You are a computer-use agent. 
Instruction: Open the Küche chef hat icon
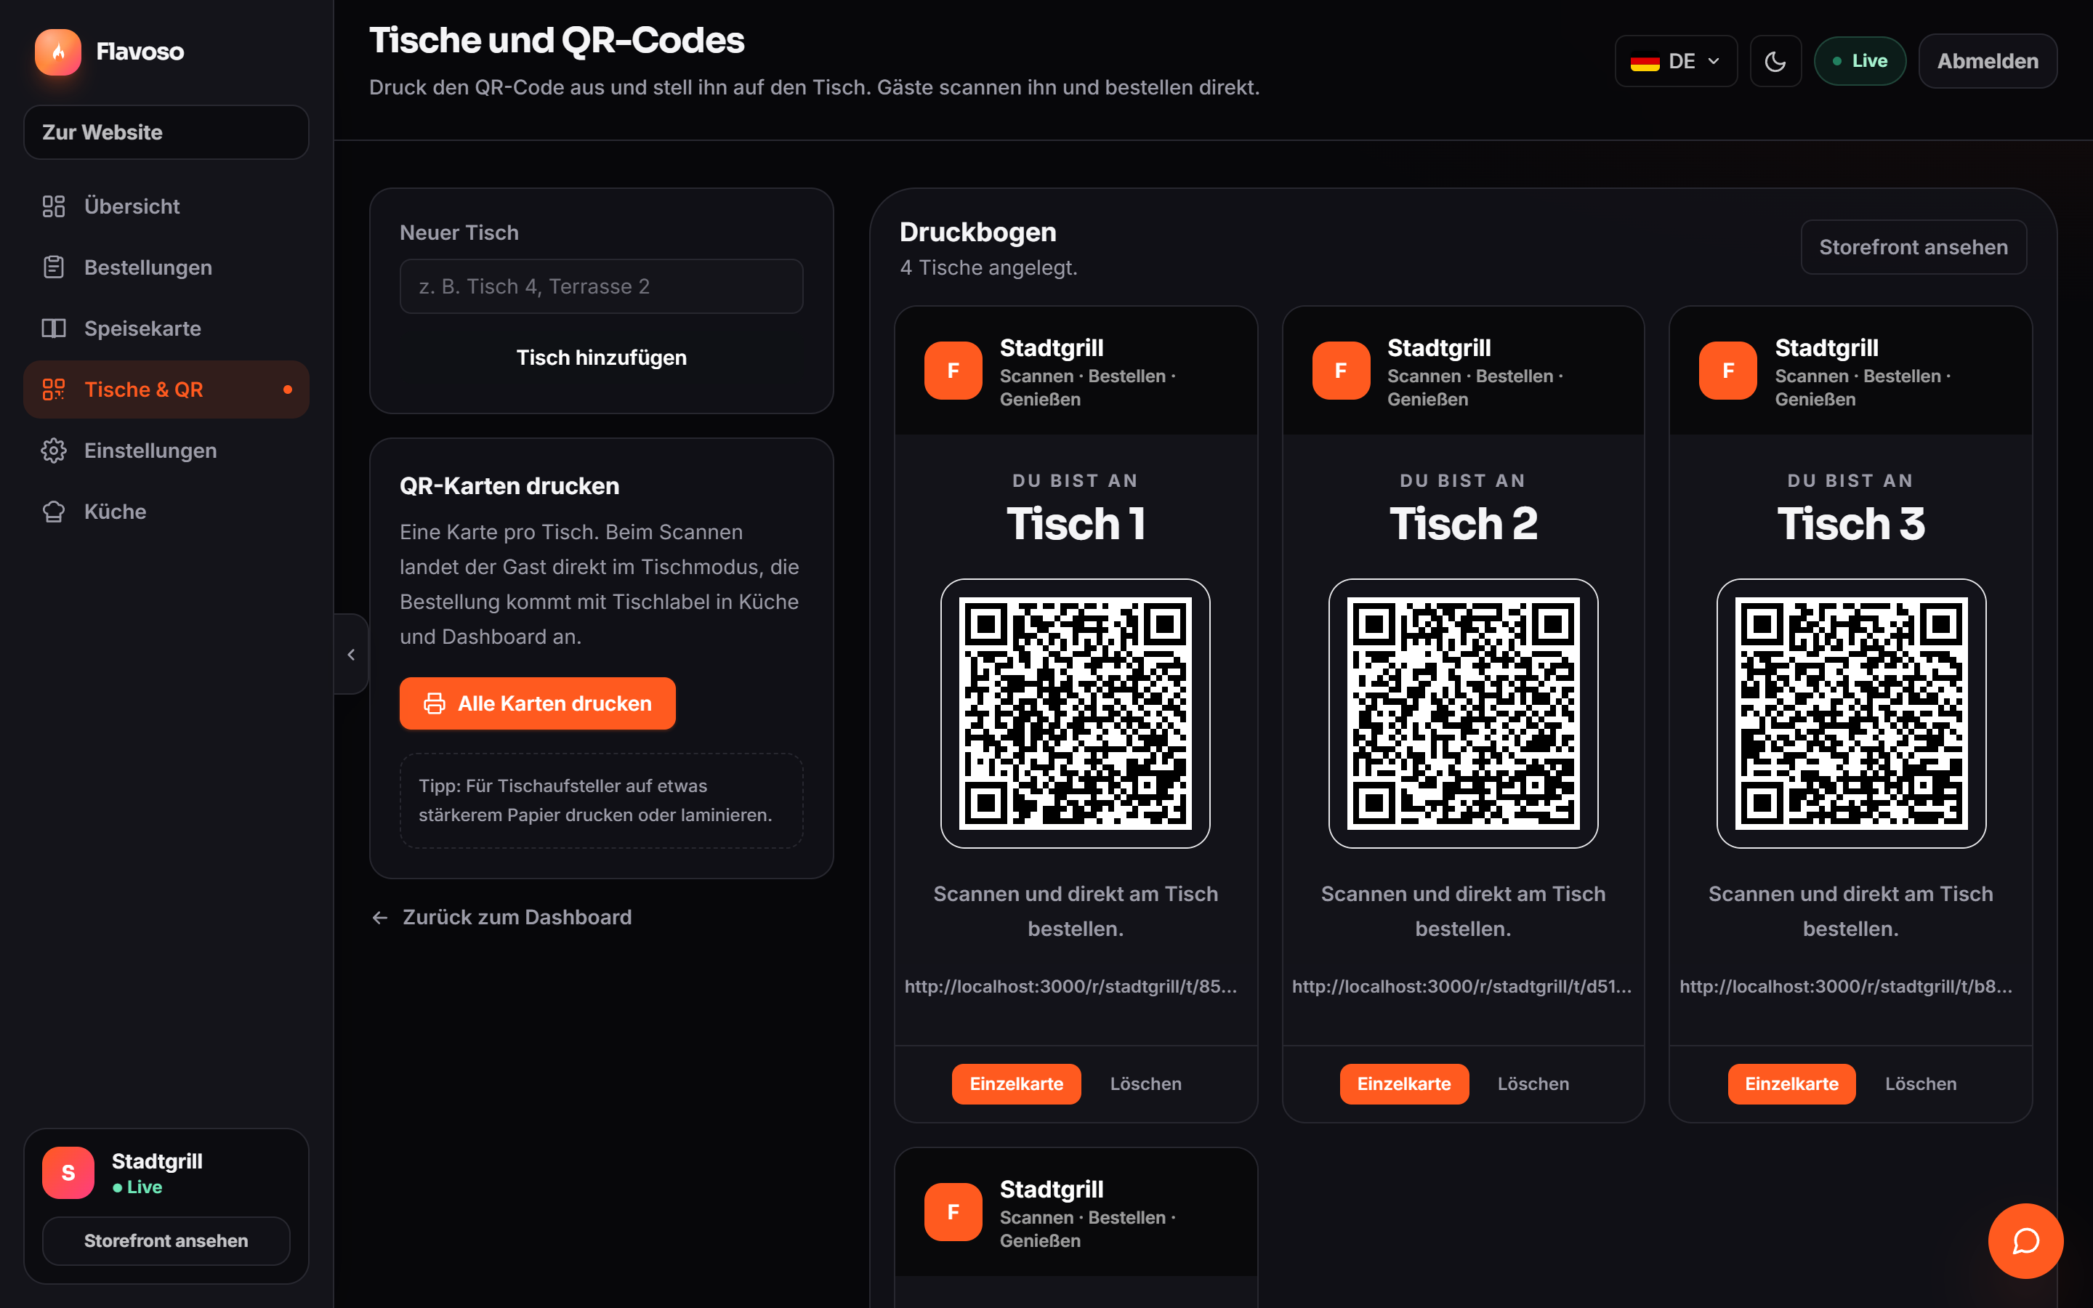pos(54,512)
